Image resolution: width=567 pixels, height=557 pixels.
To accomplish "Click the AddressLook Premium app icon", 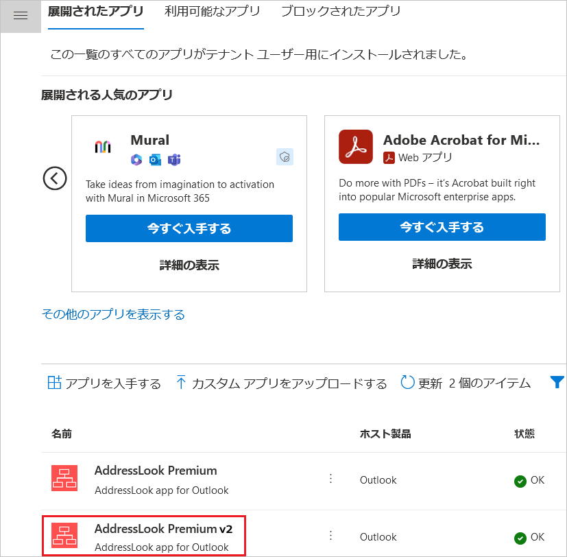I will pos(64,478).
